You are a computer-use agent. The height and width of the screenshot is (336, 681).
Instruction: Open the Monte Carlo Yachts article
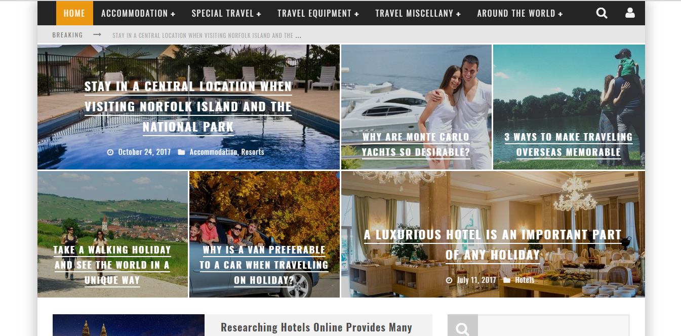coord(416,145)
